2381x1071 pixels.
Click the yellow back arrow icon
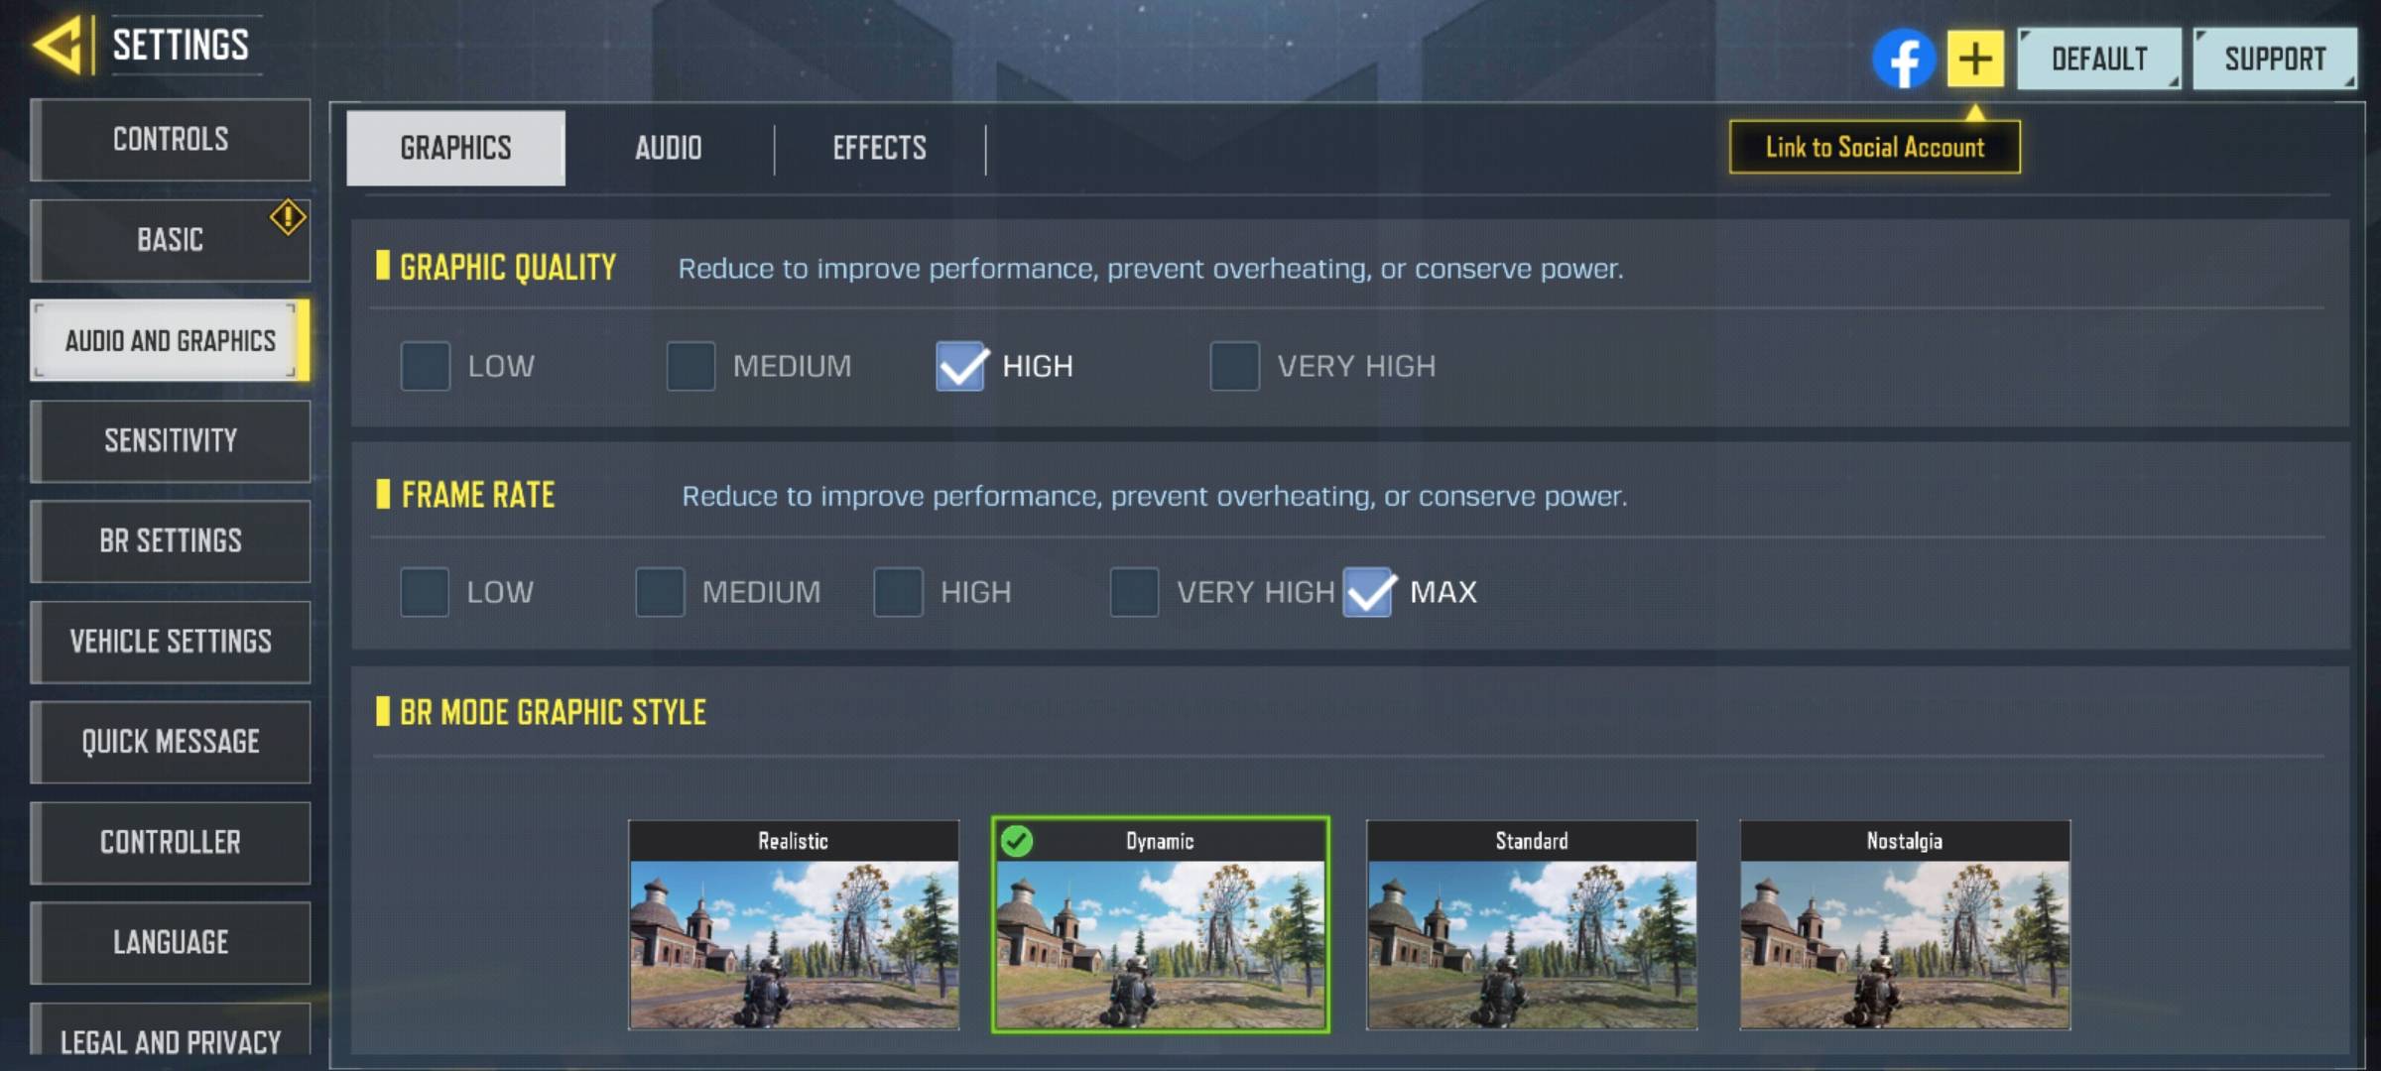click(58, 46)
